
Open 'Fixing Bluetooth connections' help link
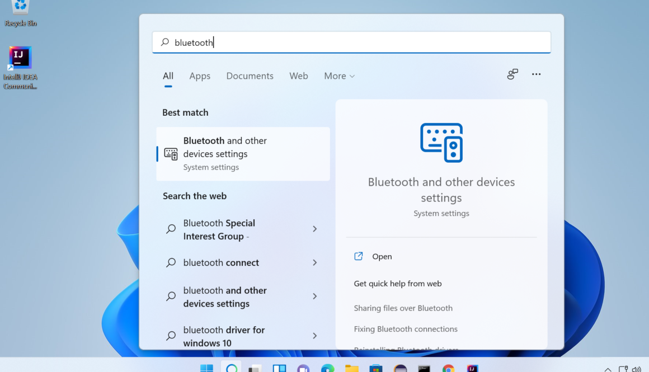[405, 329]
